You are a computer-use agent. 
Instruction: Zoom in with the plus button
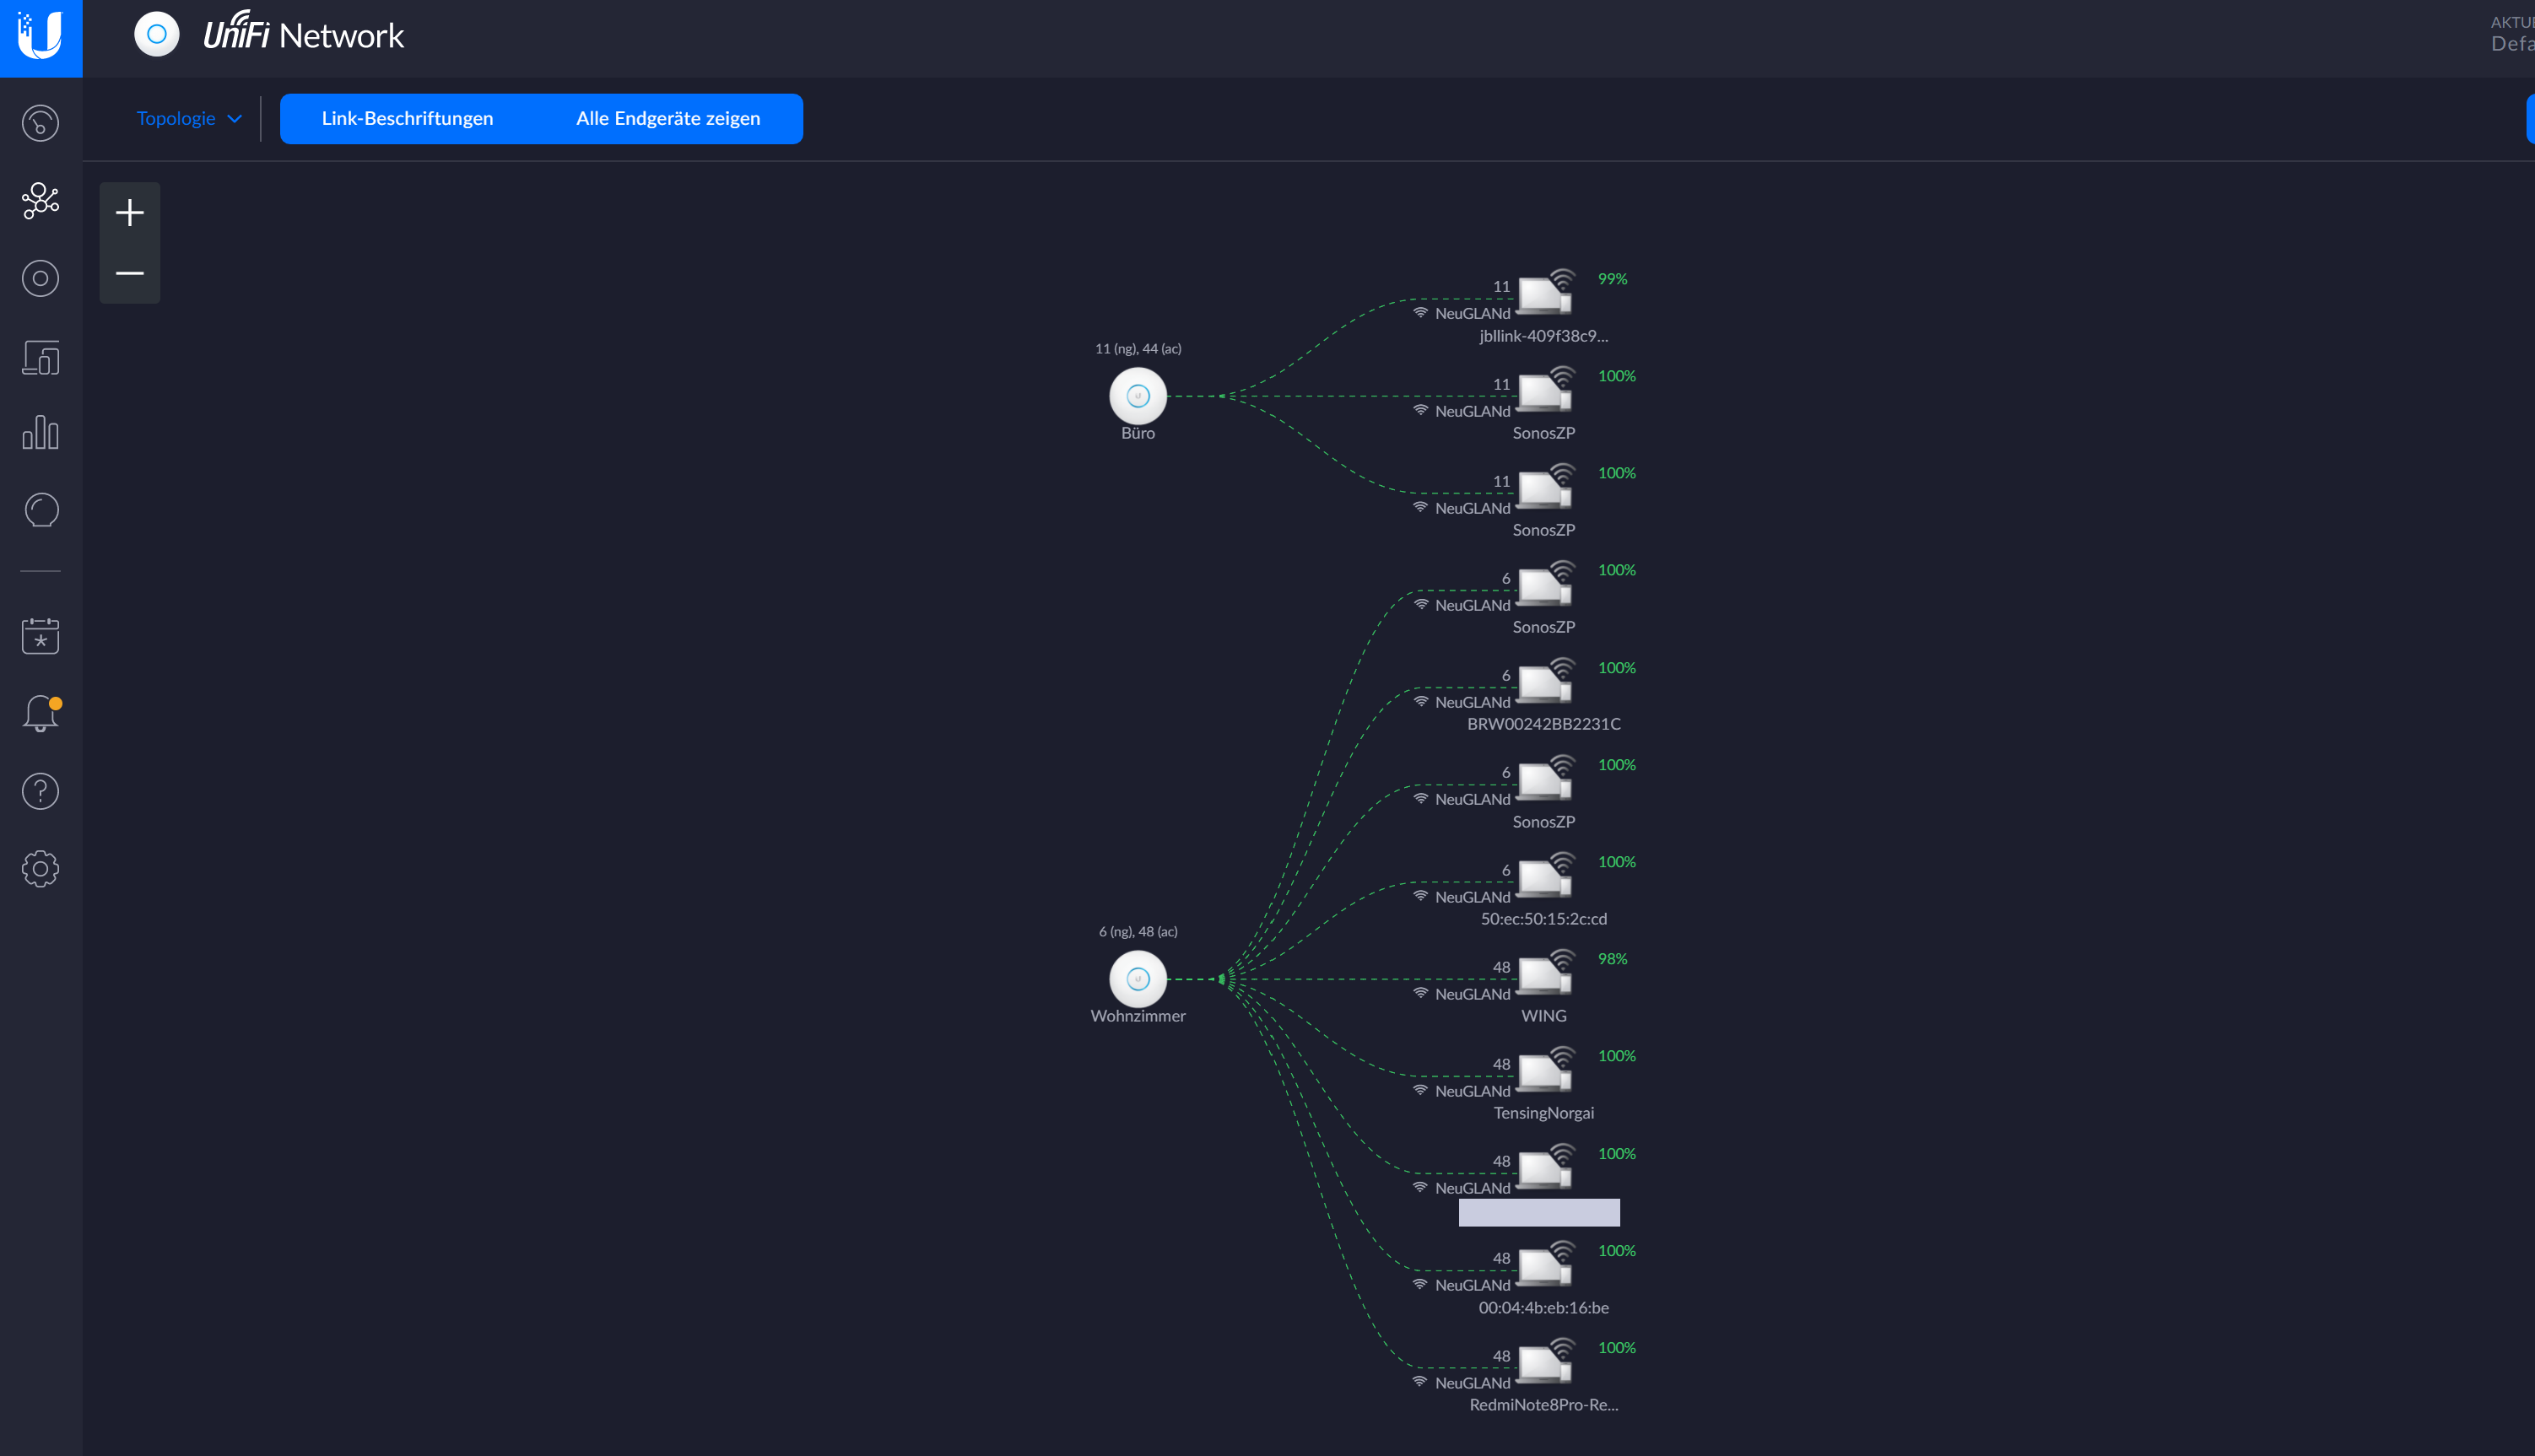tap(130, 212)
